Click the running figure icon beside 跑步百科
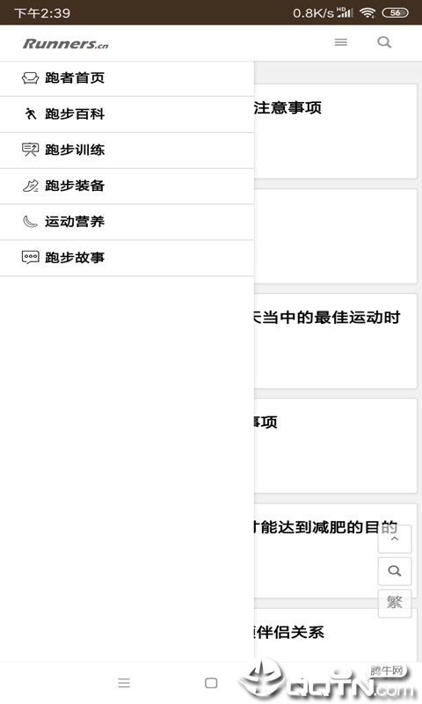 point(30,114)
